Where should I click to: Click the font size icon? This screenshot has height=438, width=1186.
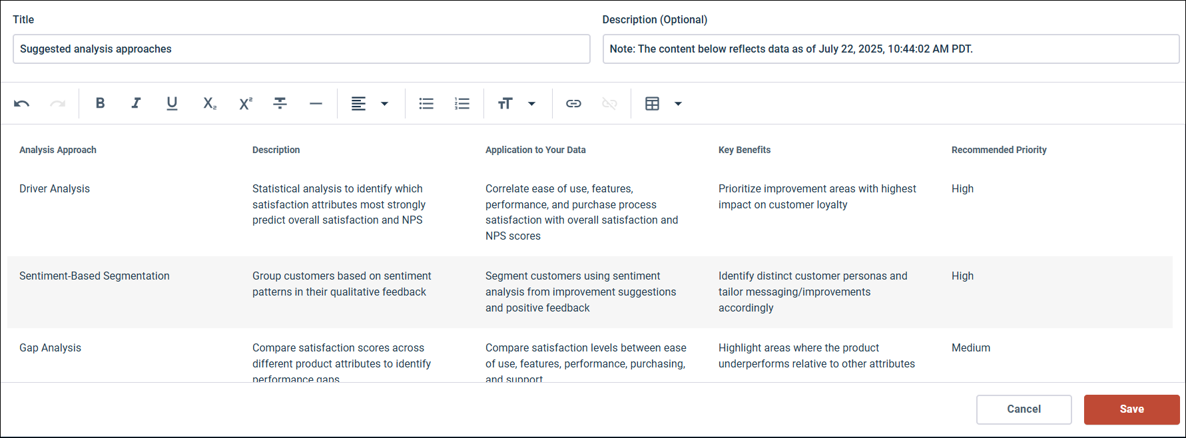(505, 103)
